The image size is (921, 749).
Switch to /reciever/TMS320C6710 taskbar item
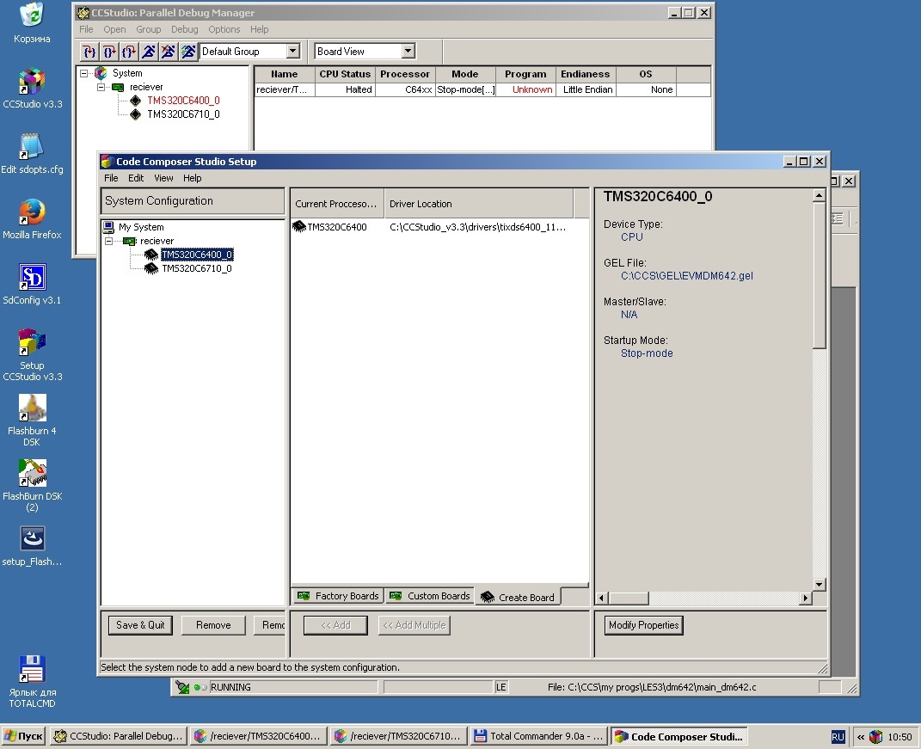[399, 736]
